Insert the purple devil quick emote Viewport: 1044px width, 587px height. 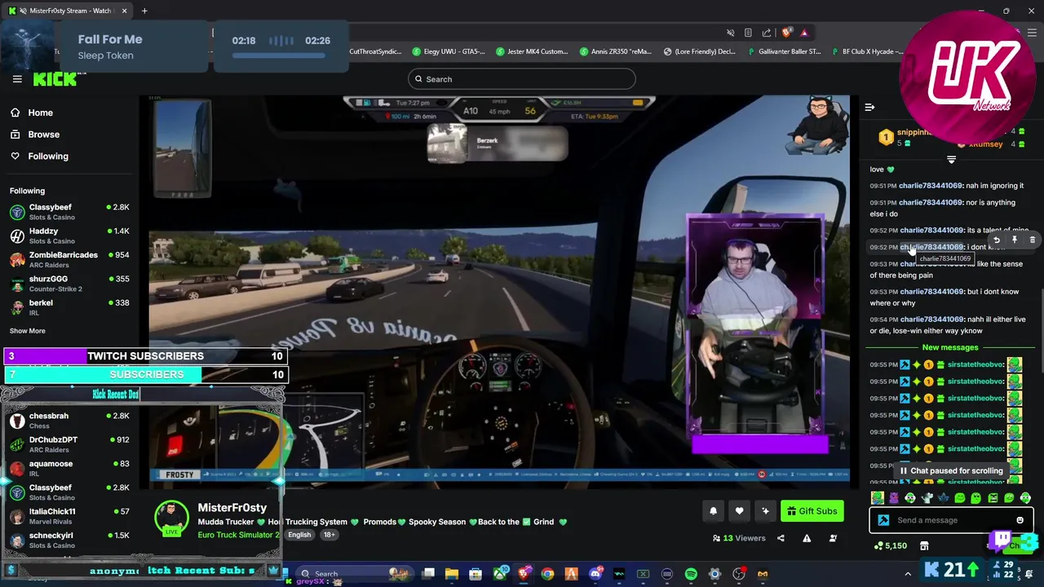click(x=894, y=497)
